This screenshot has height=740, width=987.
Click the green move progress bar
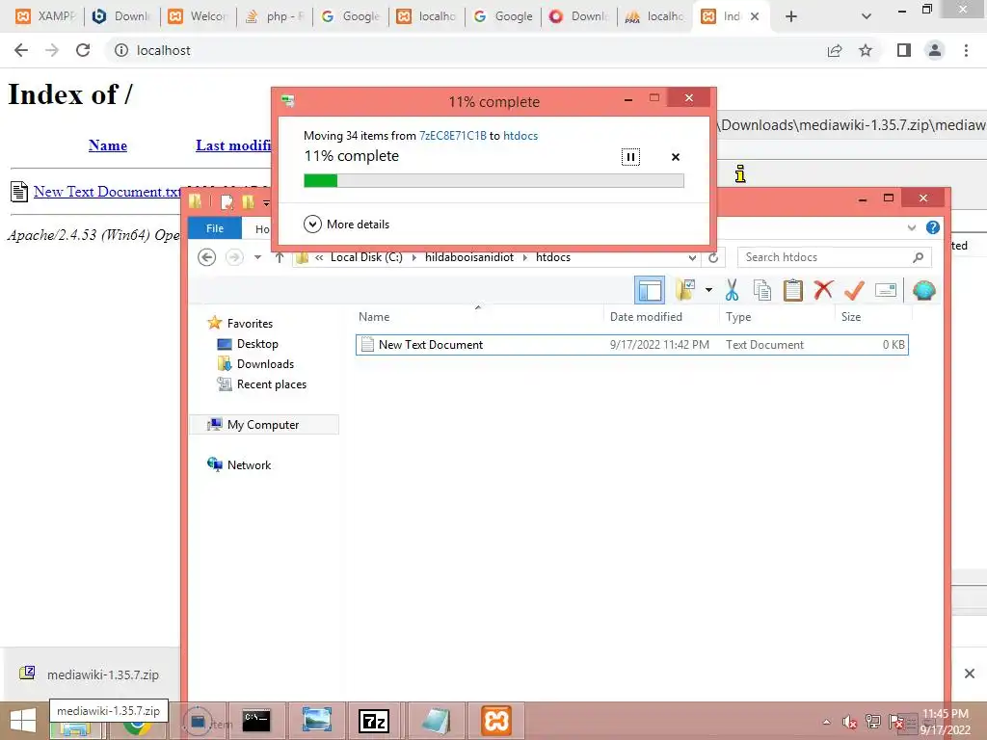[x=493, y=180]
